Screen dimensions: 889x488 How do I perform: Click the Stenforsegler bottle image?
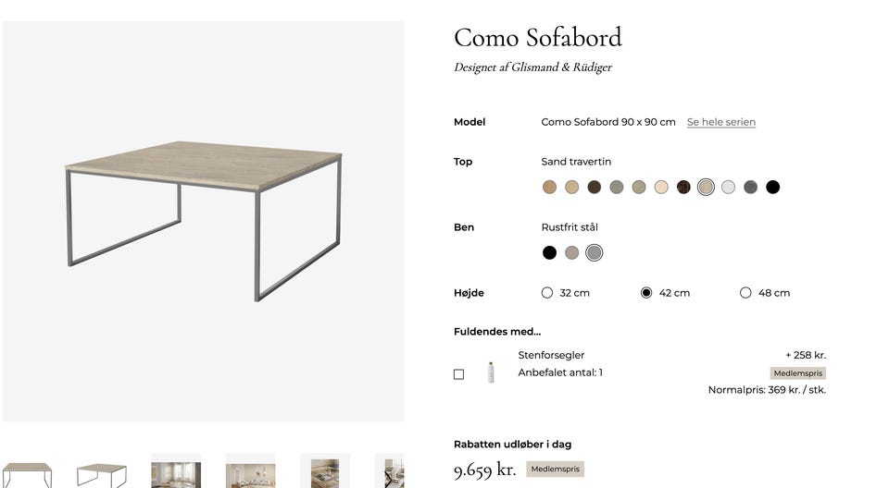(491, 372)
